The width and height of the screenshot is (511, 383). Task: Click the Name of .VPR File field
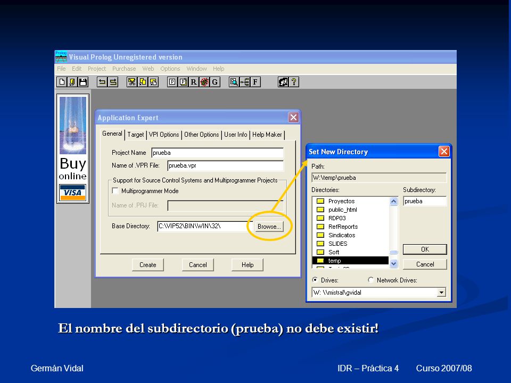[x=225, y=165]
